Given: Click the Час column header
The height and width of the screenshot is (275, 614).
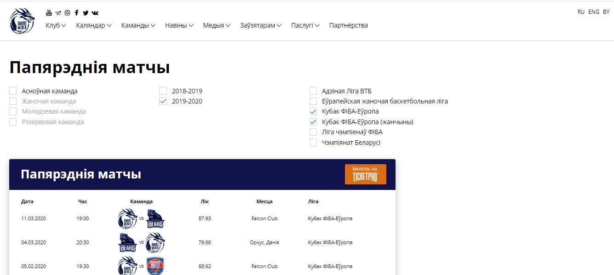Looking at the screenshot, I should (x=83, y=201).
